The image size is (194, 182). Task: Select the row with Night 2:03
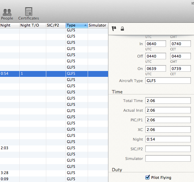point(54,148)
